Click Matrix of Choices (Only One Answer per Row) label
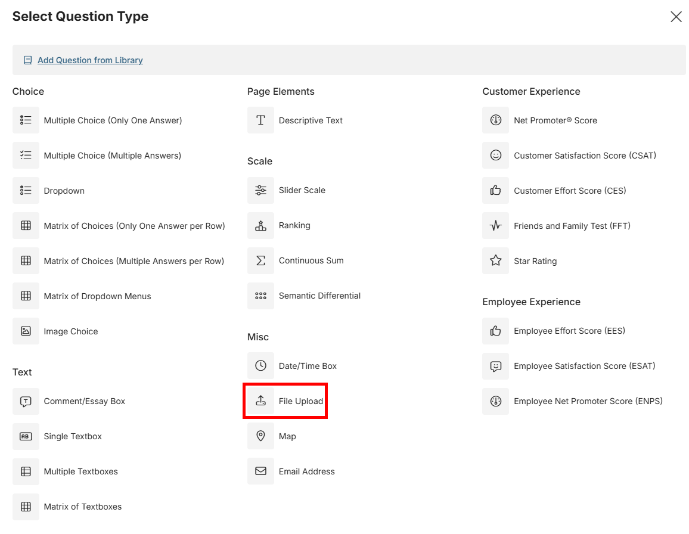Viewport: 689px width, 534px height. point(135,226)
